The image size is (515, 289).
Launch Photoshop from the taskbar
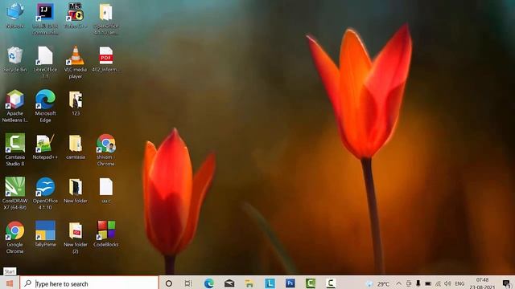tap(290, 283)
